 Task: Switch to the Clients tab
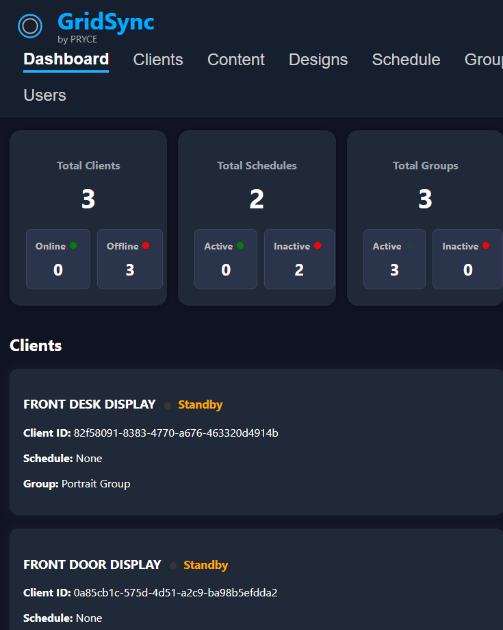158,60
